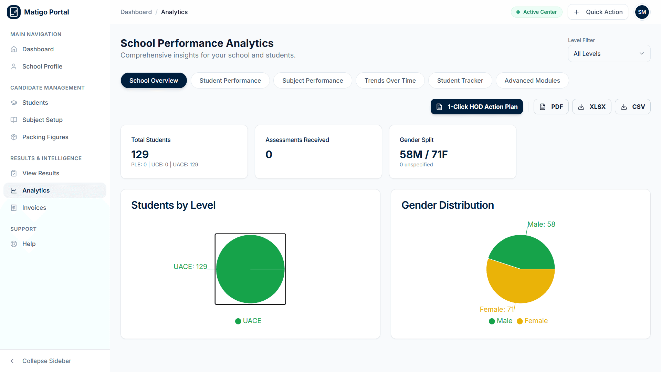Click the Active Center status badge
The height and width of the screenshot is (372, 661).
[x=536, y=12]
